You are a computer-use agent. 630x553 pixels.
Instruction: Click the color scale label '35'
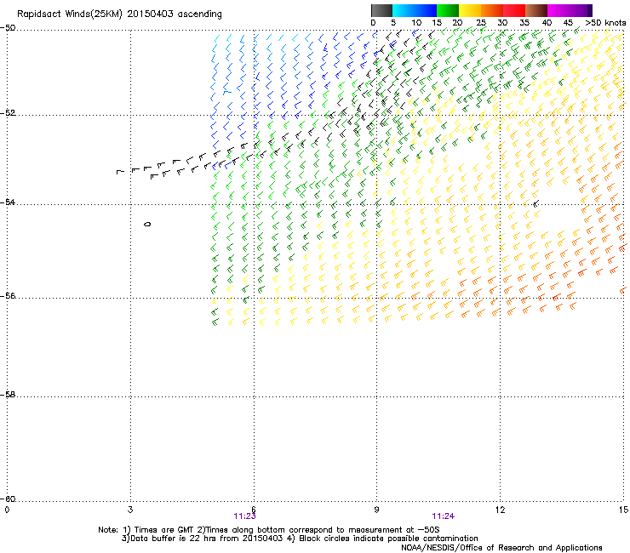[x=524, y=23]
